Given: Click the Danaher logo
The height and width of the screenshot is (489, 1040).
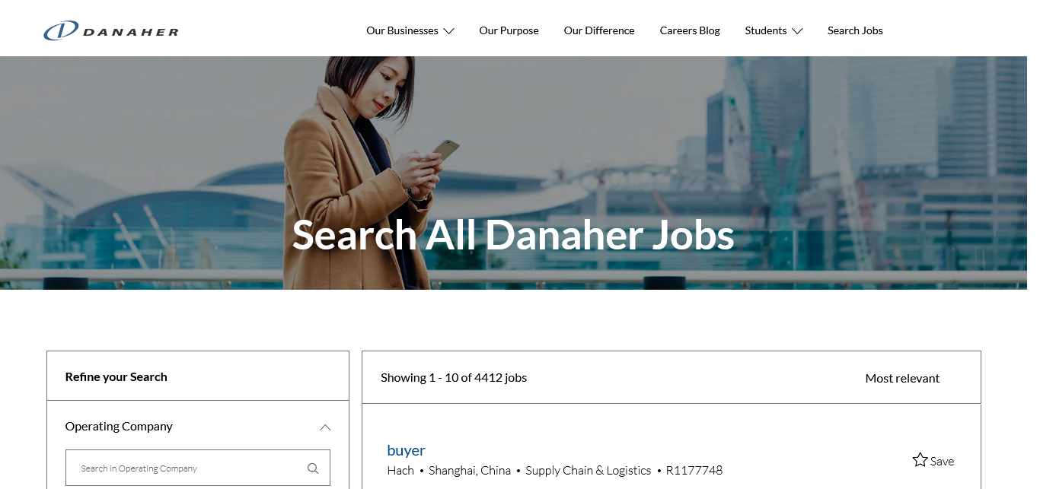Looking at the screenshot, I should click(111, 31).
